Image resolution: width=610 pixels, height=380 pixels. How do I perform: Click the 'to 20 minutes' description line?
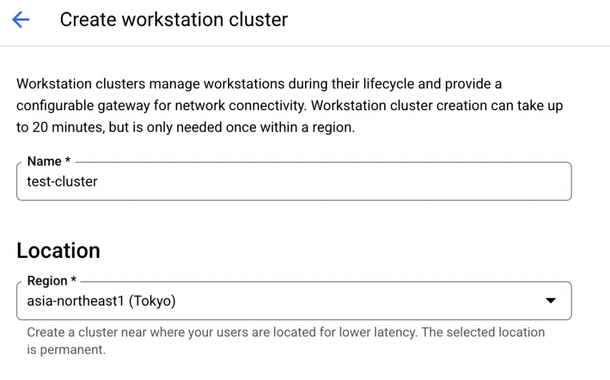pyautogui.click(x=185, y=127)
